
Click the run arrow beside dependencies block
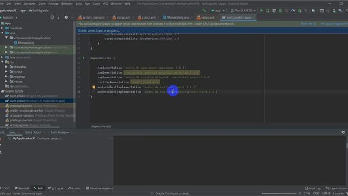84,58
